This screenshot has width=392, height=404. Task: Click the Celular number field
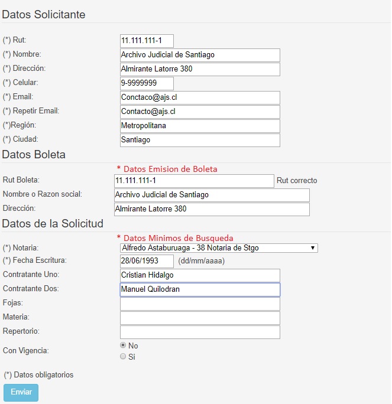click(x=147, y=83)
